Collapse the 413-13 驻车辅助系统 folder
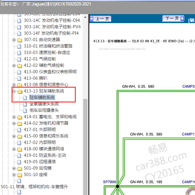 pos(14,92)
